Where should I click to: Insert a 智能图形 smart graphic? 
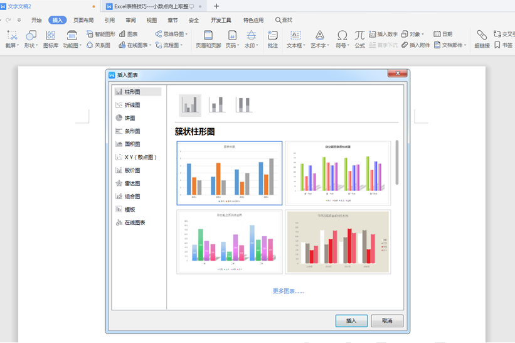pos(100,34)
